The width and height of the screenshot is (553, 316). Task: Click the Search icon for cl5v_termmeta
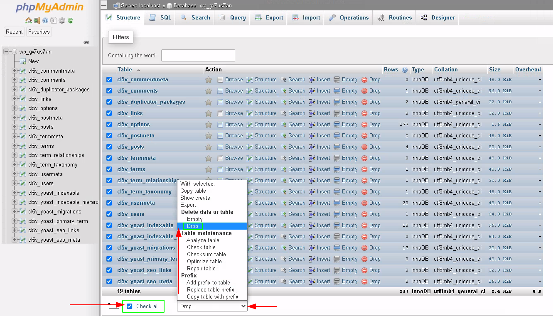pyautogui.click(x=283, y=158)
